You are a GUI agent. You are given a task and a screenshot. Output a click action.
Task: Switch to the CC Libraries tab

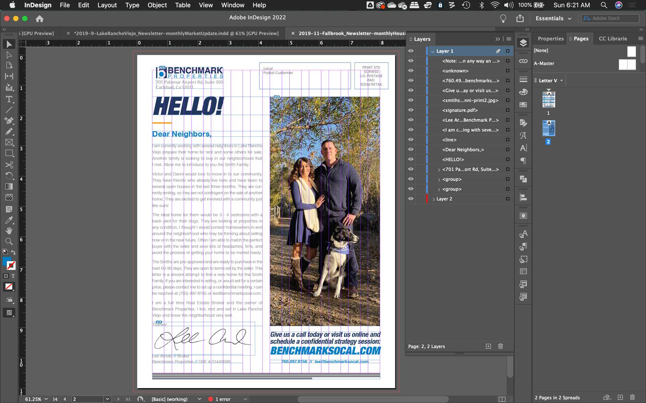click(x=613, y=39)
